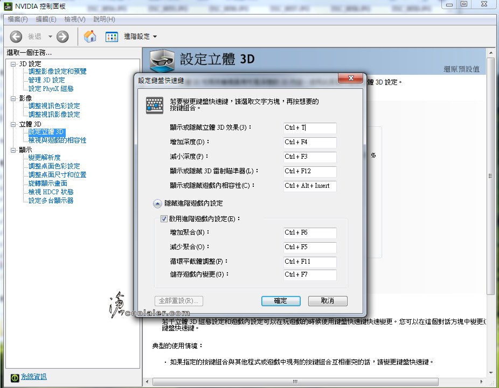Open the 系統資訊 link
This screenshot has height=388, width=499.
tap(34, 377)
